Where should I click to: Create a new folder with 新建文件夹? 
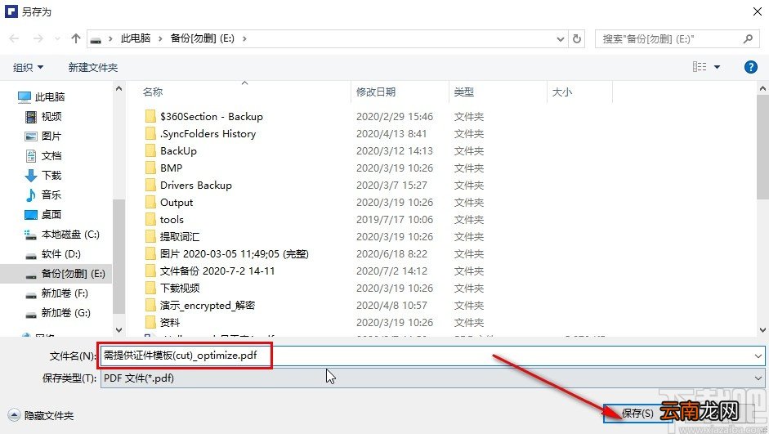(x=92, y=67)
